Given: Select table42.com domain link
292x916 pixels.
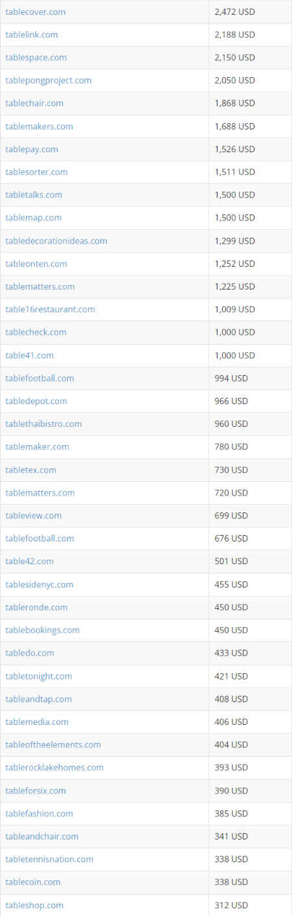Looking at the screenshot, I should pyautogui.click(x=29, y=561).
